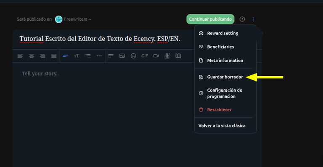The image size is (323, 167).
Task: Justify text in toolbar
Action: [x=54, y=56]
